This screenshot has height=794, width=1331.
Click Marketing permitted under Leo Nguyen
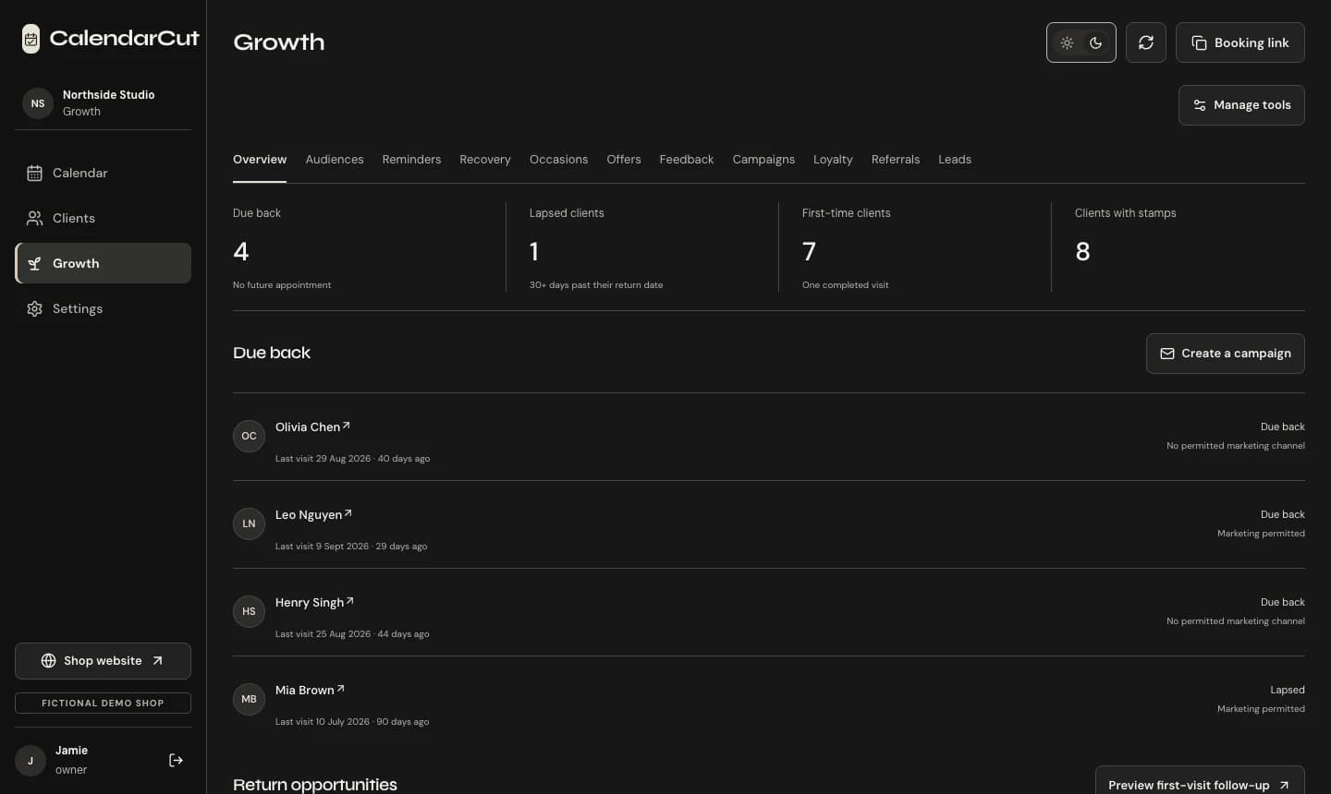pyautogui.click(x=1261, y=534)
